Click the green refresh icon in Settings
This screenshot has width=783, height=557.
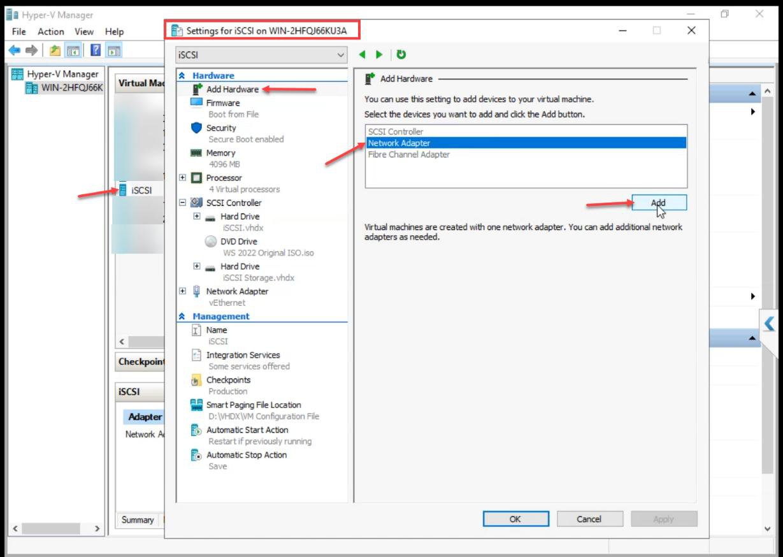click(401, 55)
